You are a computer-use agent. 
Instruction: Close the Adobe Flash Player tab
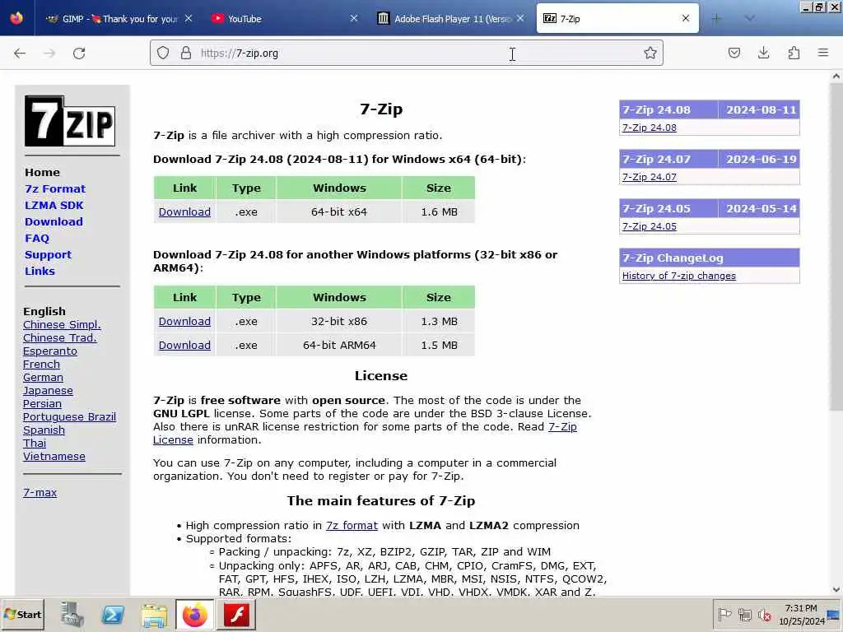(x=520, y=18)
